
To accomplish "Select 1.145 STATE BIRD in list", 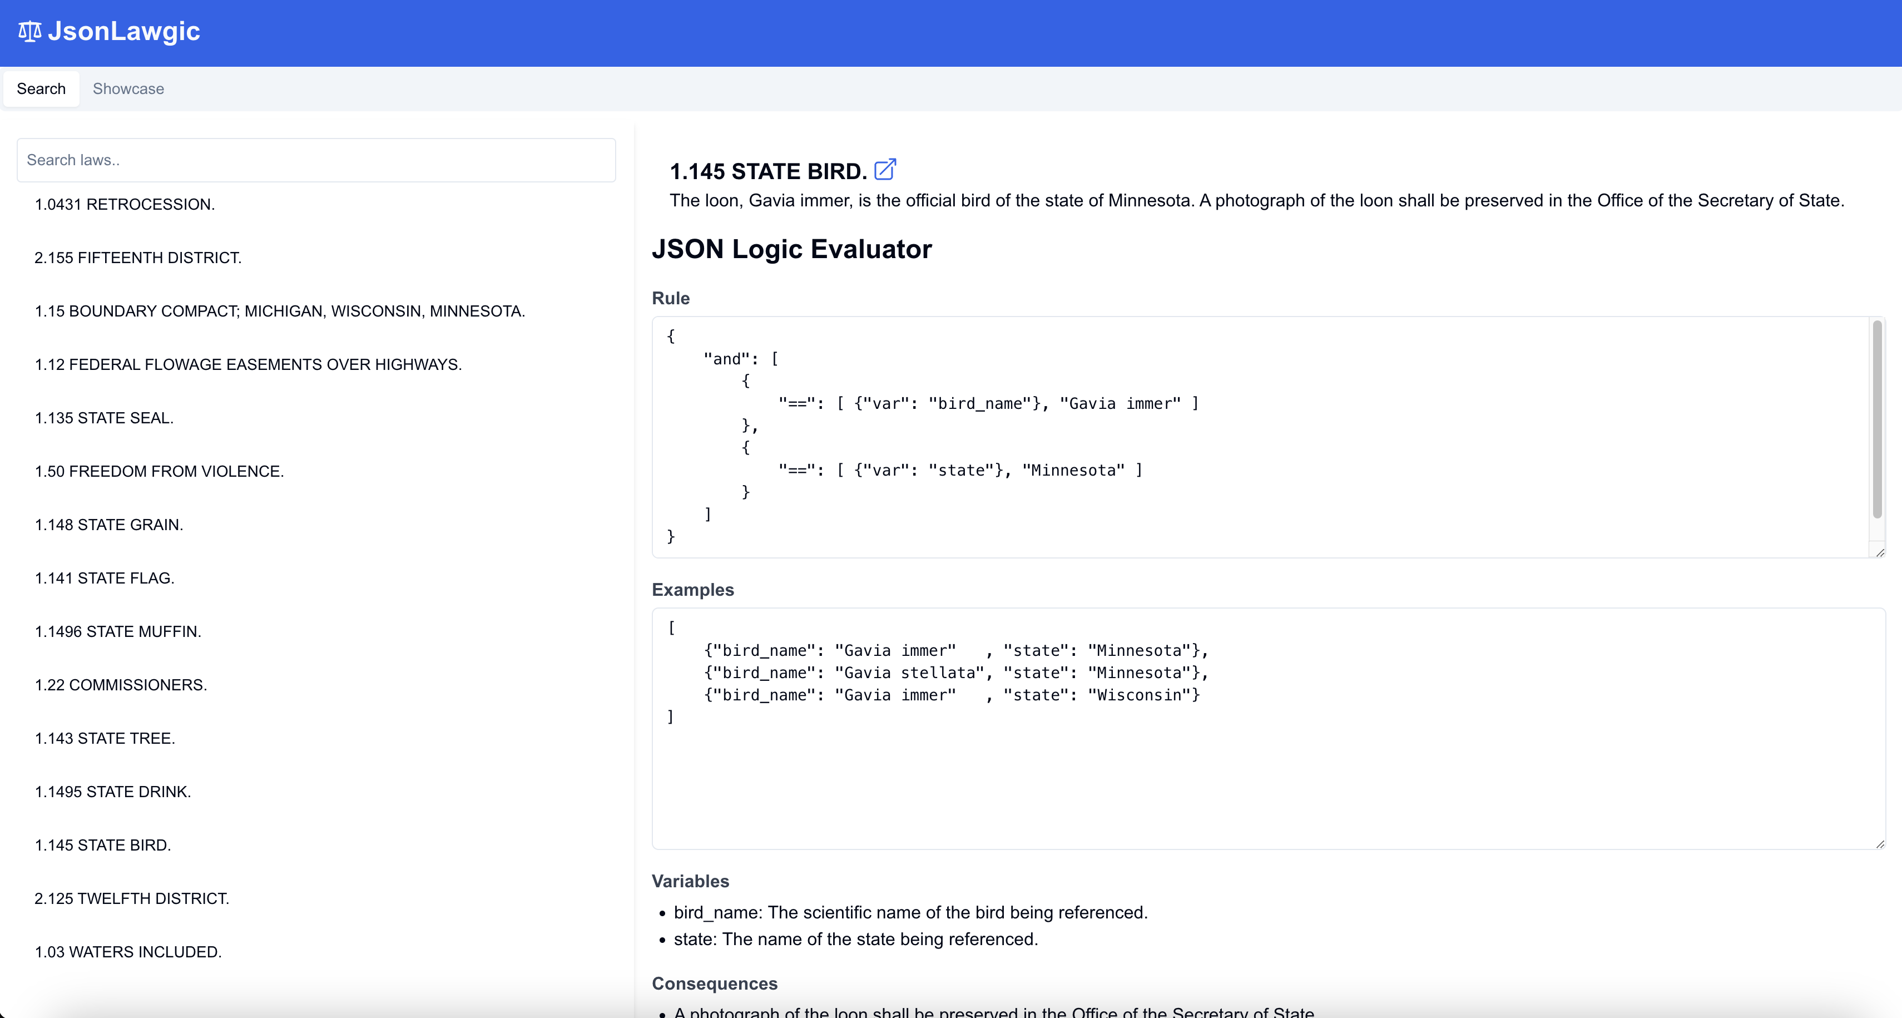I will (x=103, y=845).
